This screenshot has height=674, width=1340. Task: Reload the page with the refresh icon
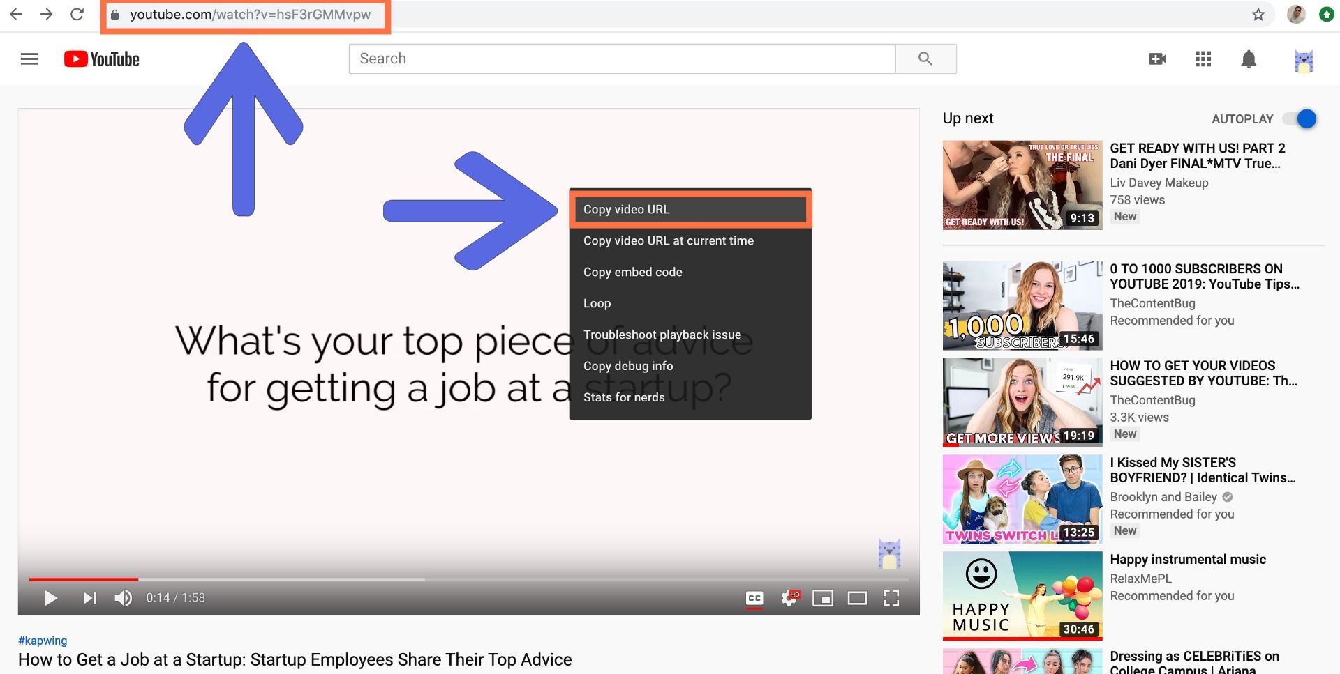tap(77, 14)
